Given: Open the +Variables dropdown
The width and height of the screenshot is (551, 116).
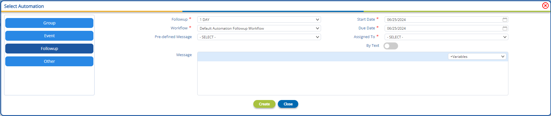Looking at the screenshot, I should tap(477, 56).
